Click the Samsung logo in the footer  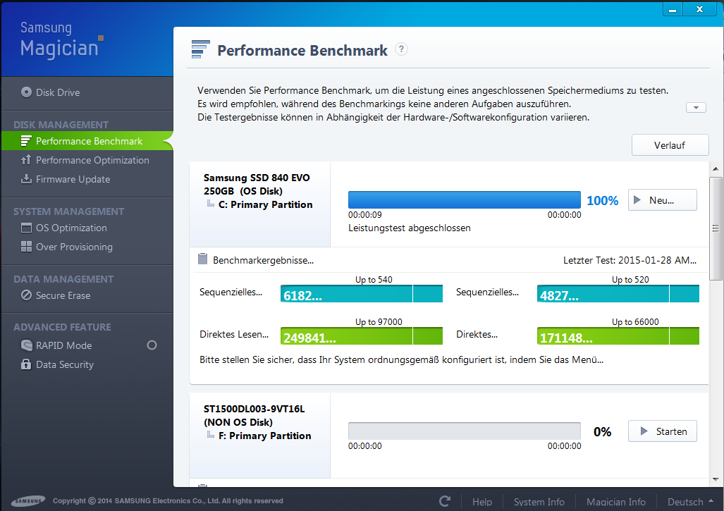coord(29,501)
